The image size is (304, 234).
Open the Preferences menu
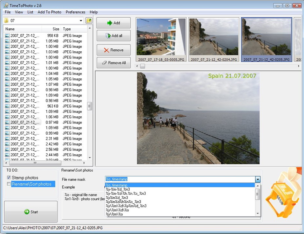(75, 12)
